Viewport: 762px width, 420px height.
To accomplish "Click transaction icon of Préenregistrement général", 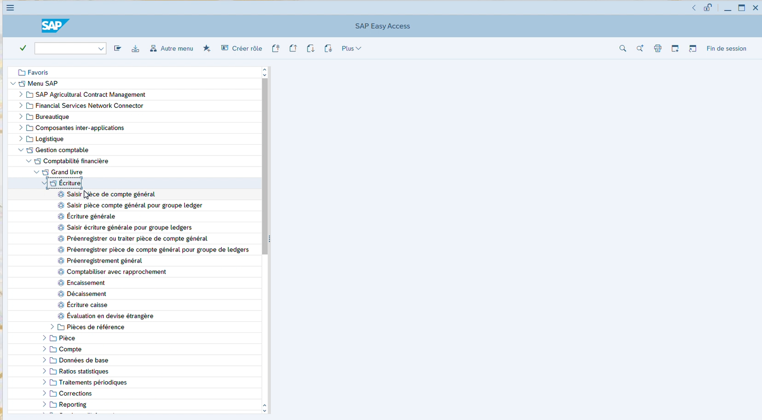I will [x=61, y=261].
